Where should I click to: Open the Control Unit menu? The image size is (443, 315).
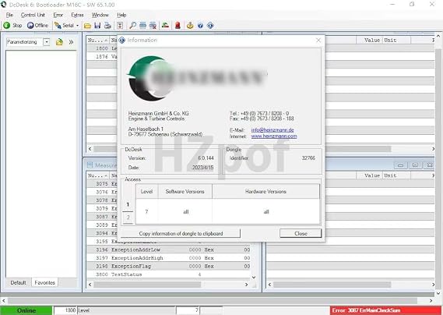point(33,15)
